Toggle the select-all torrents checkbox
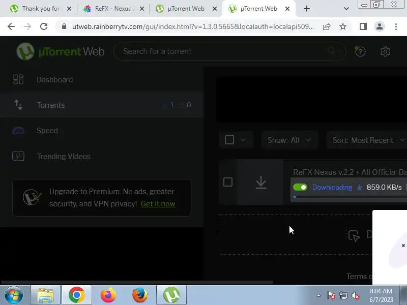 229,140
